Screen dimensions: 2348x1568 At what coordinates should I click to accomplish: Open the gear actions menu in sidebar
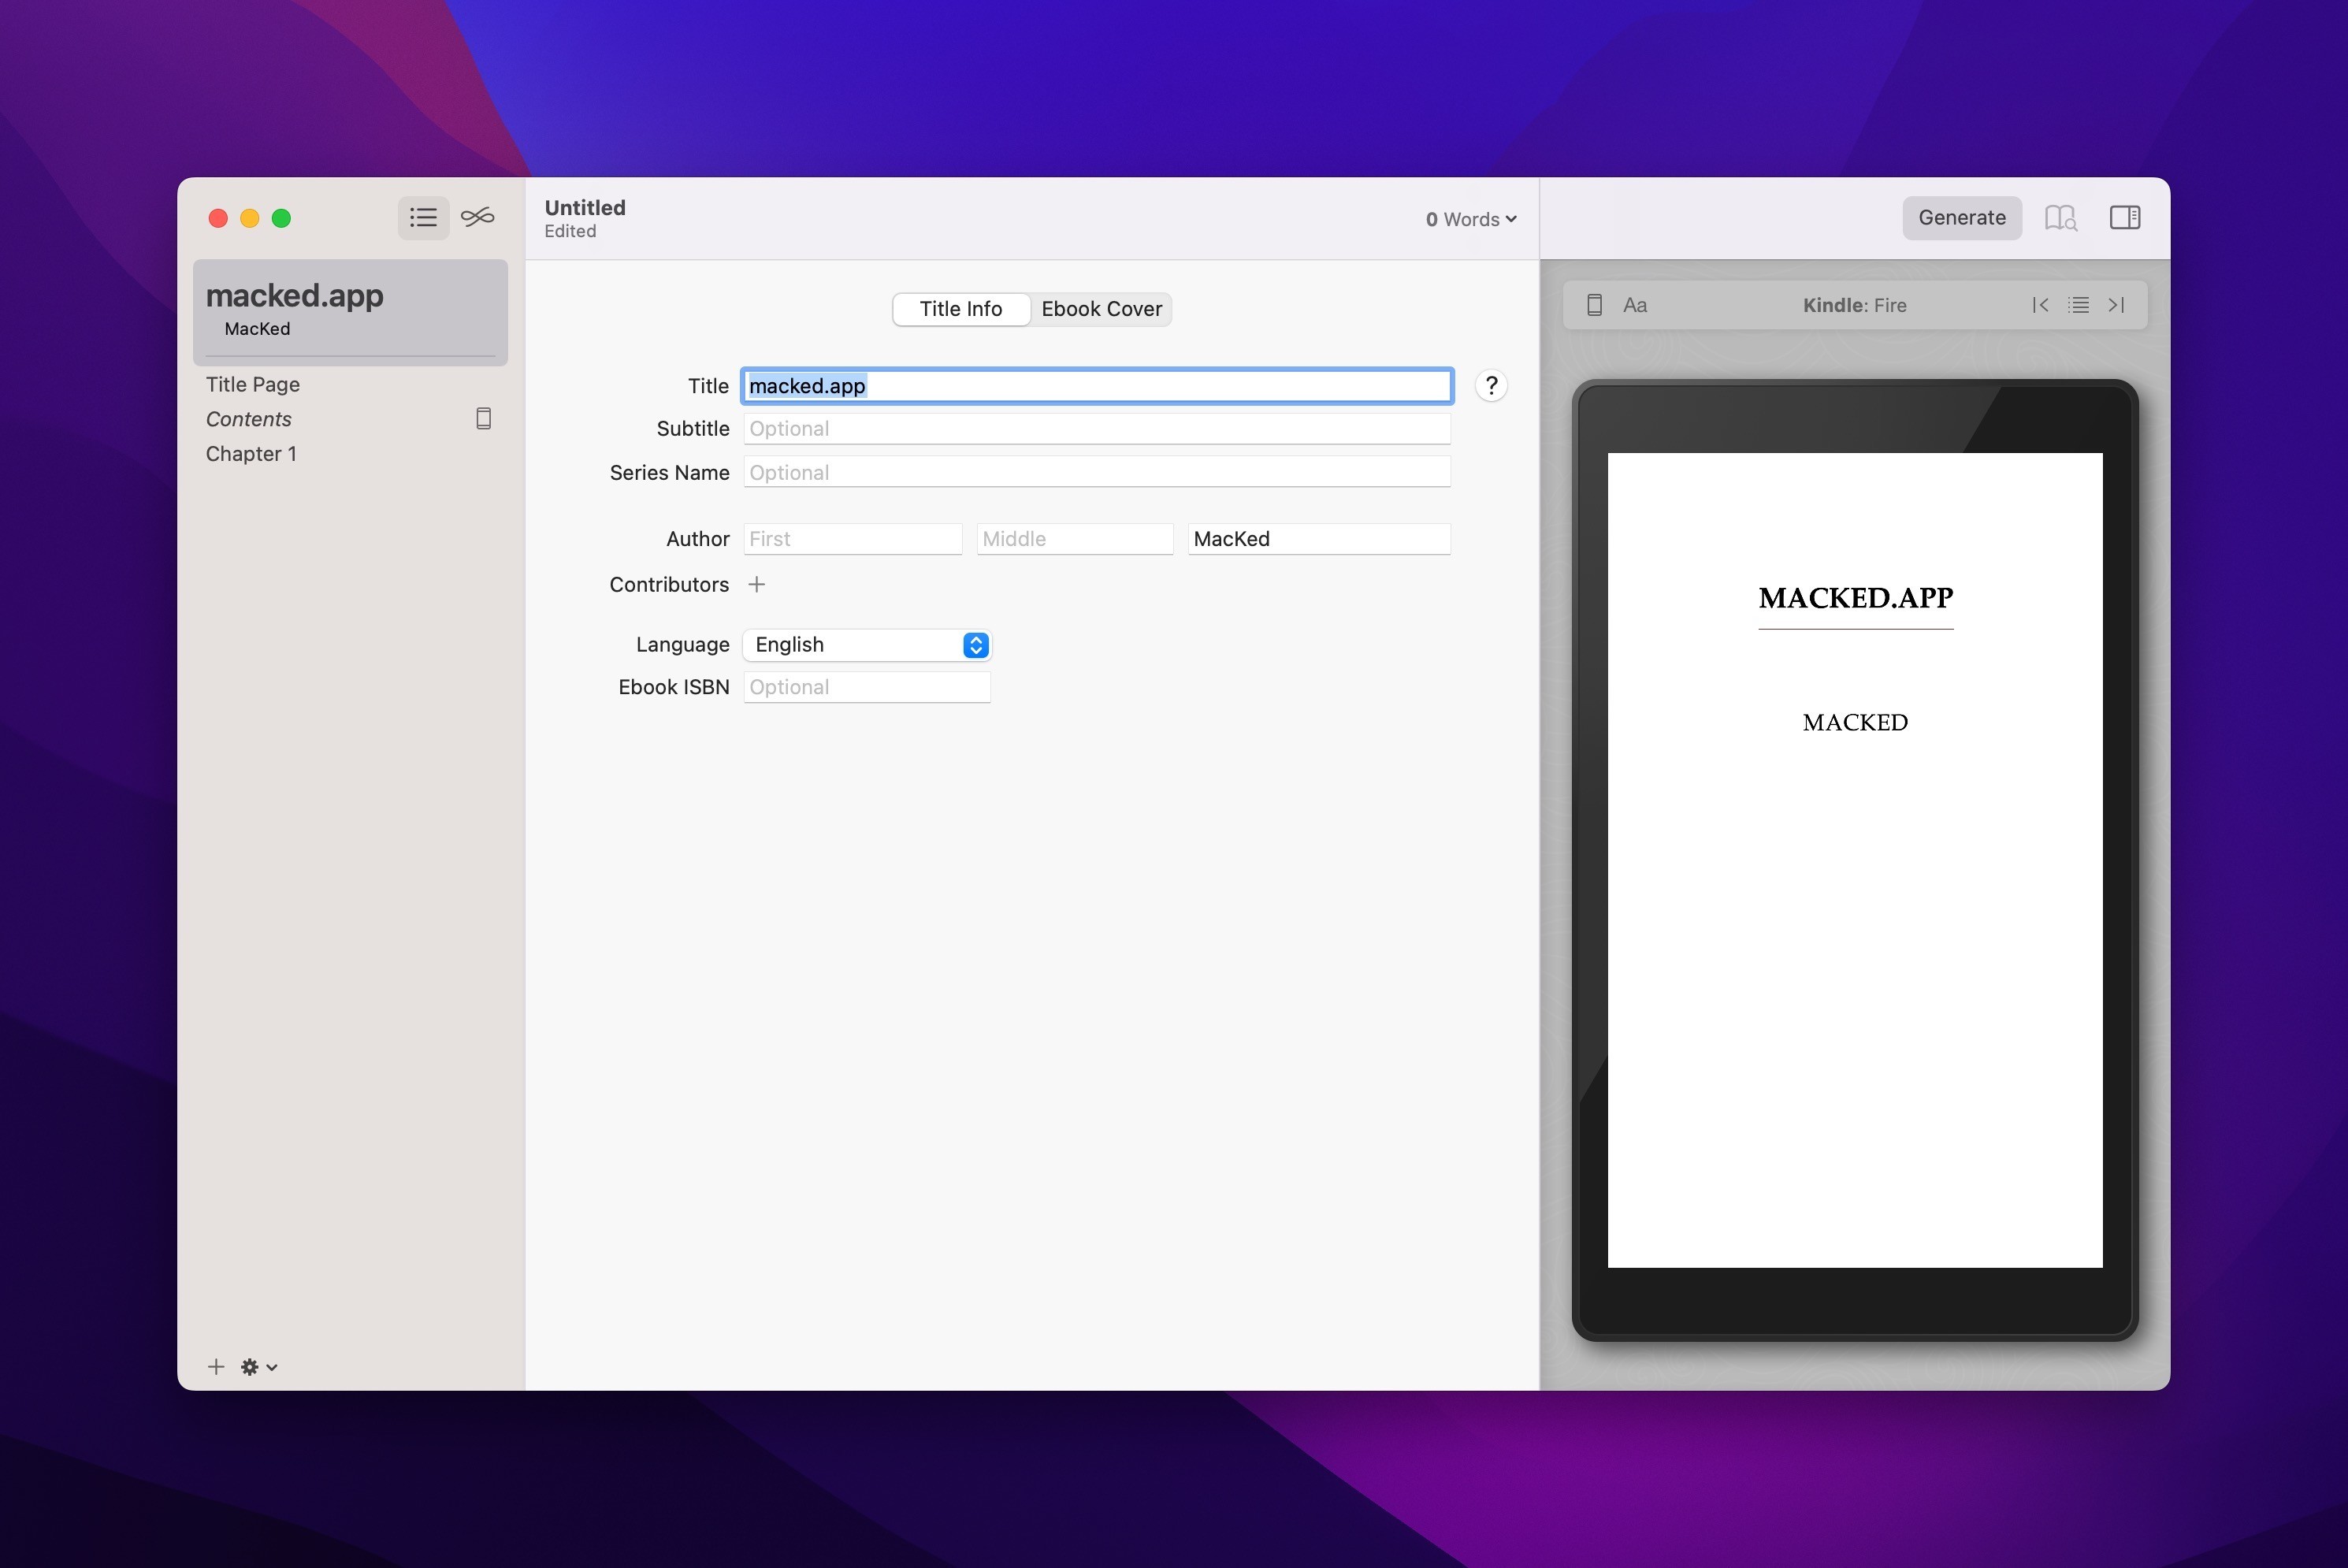pyautogui.click(x=258, y=1367)
